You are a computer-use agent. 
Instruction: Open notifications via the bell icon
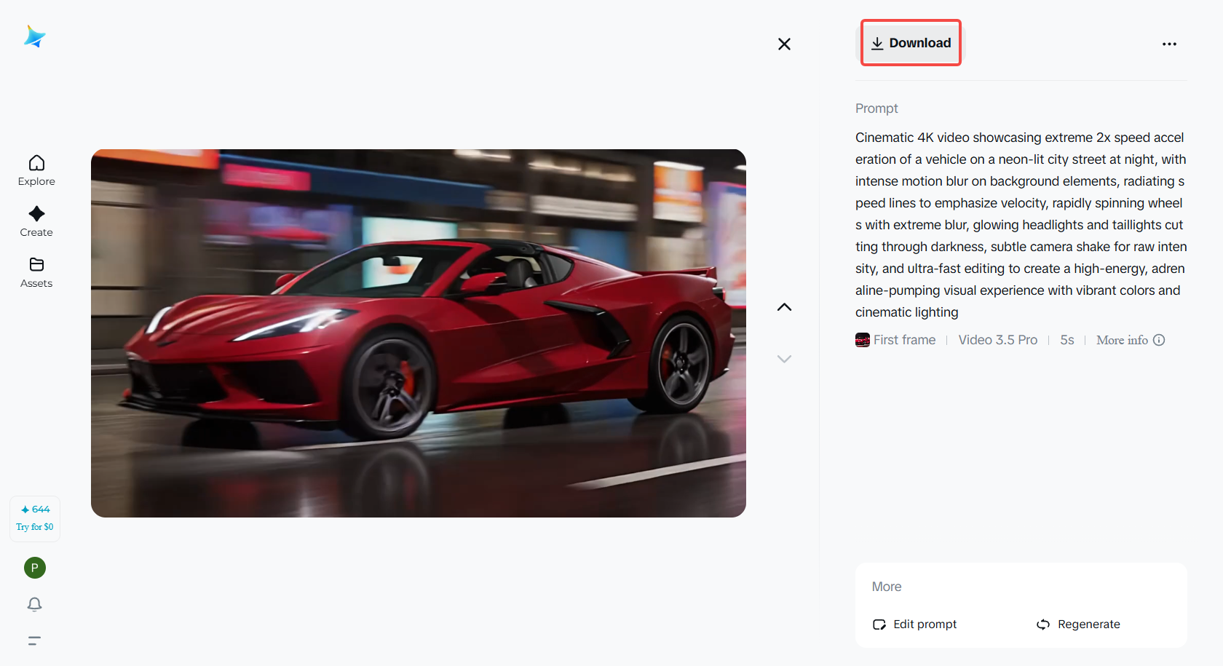pos(33,604)
